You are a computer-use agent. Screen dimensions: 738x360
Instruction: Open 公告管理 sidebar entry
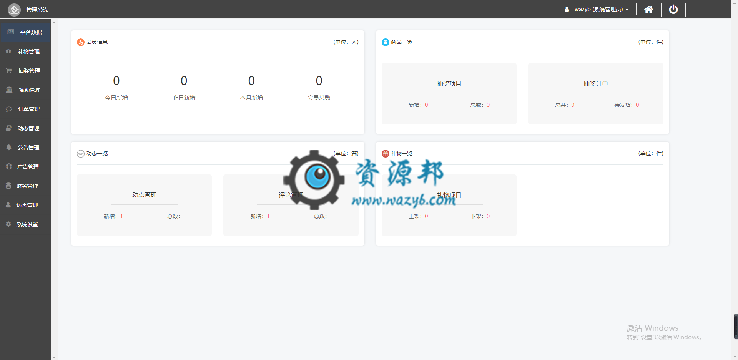[25, 148]
